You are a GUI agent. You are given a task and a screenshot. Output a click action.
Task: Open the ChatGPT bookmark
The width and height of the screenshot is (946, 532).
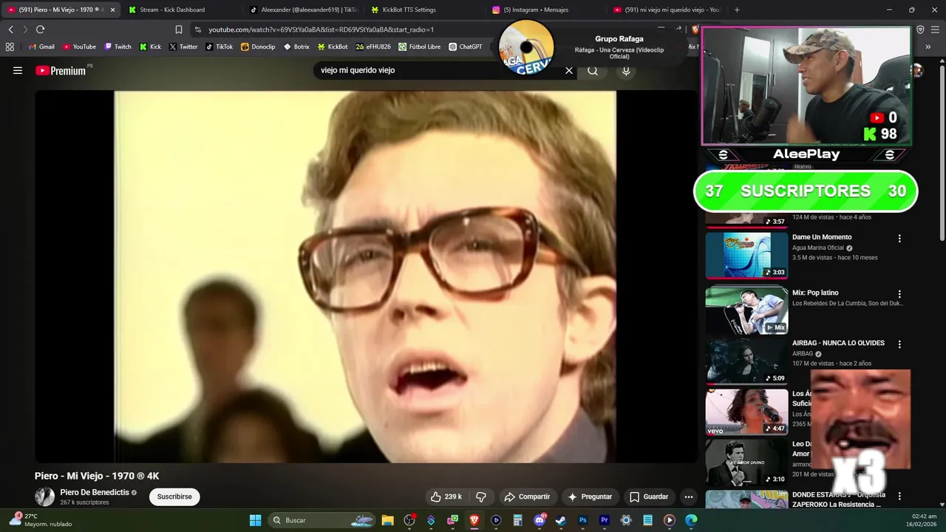click(466, 47)
